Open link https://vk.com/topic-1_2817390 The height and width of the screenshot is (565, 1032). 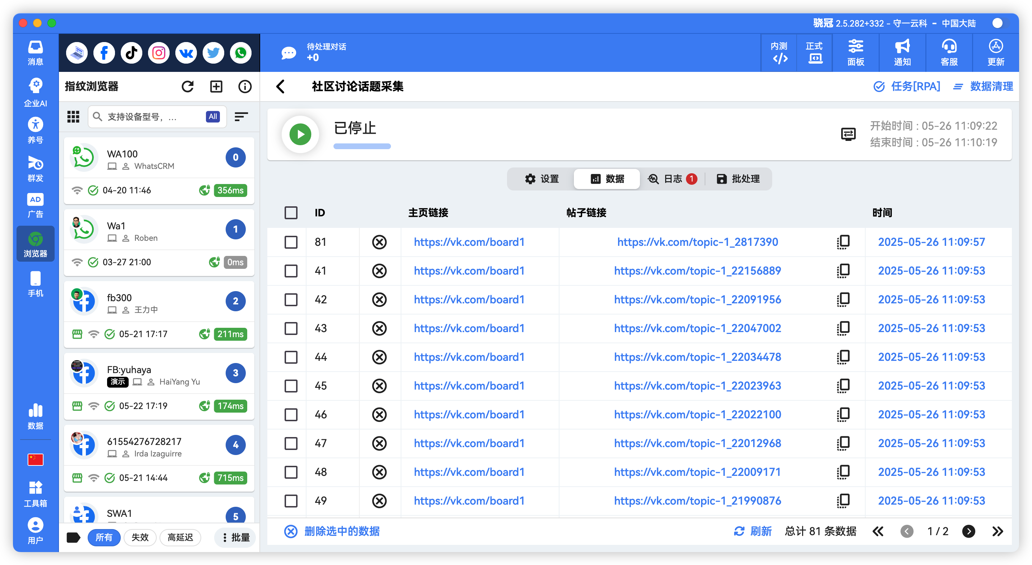(x=697, y=242)
